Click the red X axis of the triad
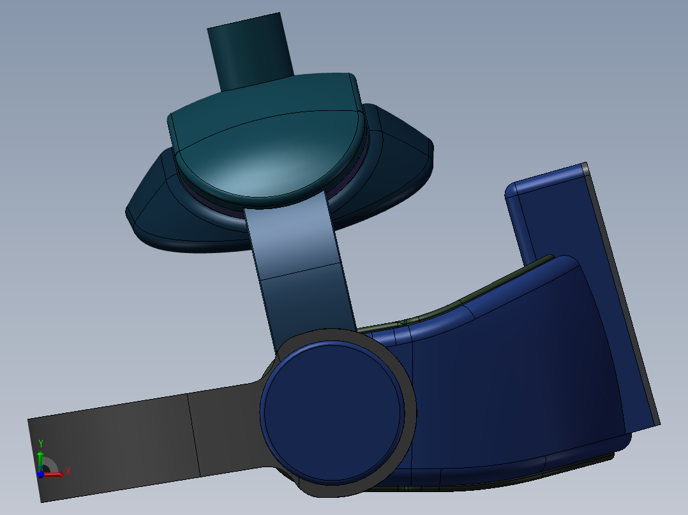 coord(54,474)
